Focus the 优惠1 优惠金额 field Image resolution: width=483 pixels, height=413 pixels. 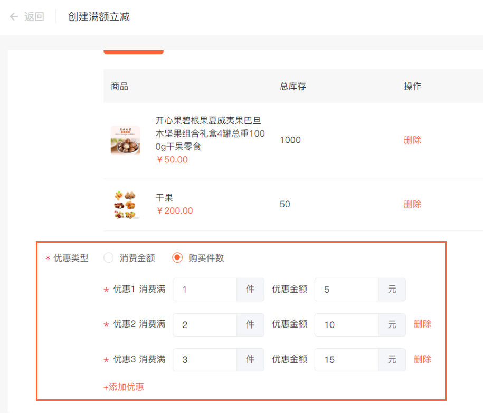click(x=346, y=290)
